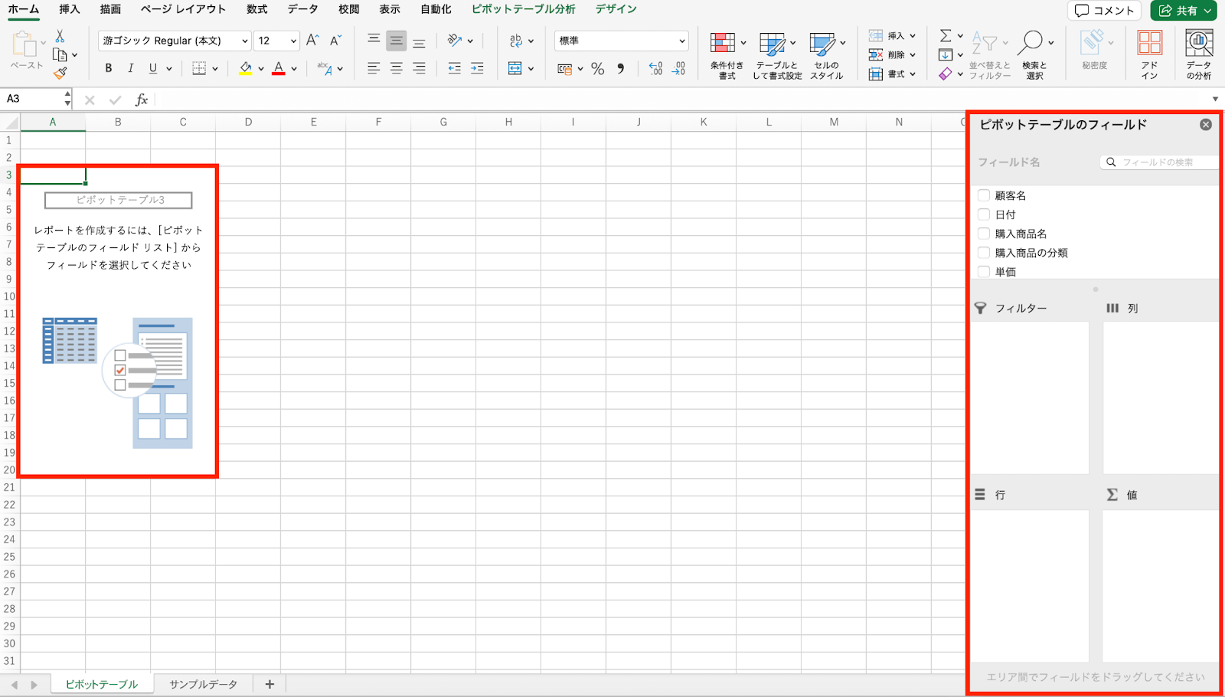This screenshot has width=1225, height=697.
Task: Open Conditional Formatting (条件付き書式)
Action: pos(727,56)
